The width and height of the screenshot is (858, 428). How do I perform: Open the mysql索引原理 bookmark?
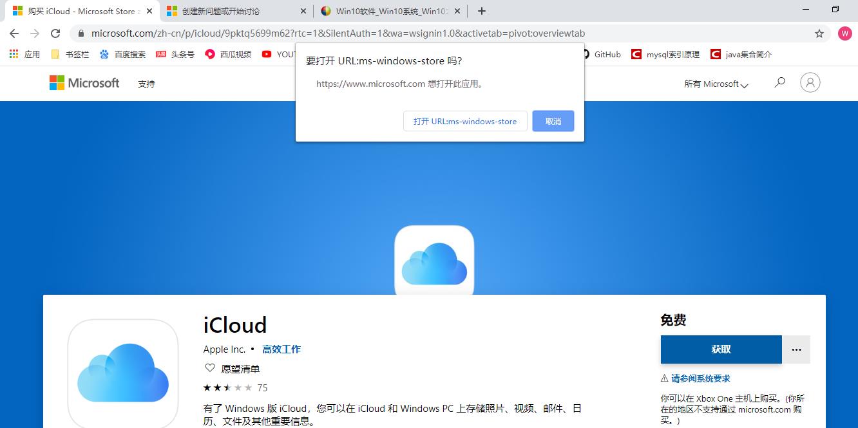666,54
